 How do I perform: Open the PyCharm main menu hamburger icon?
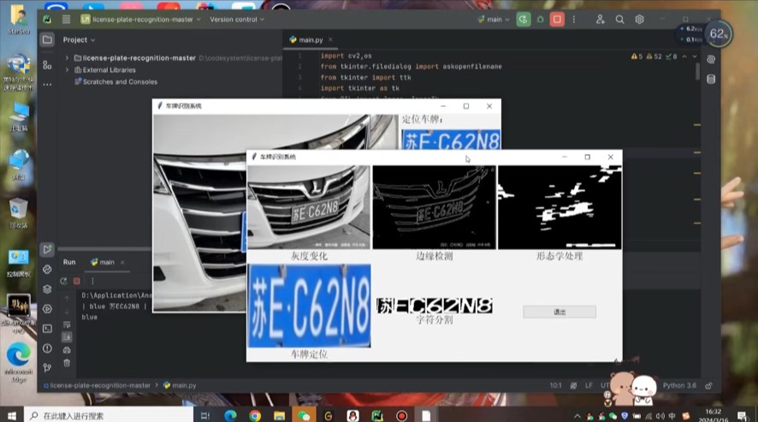coord(66,20)
